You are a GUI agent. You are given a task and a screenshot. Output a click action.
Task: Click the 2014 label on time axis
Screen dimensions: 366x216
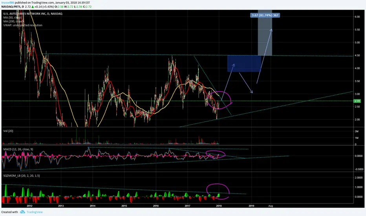click(x=92, y=206)
